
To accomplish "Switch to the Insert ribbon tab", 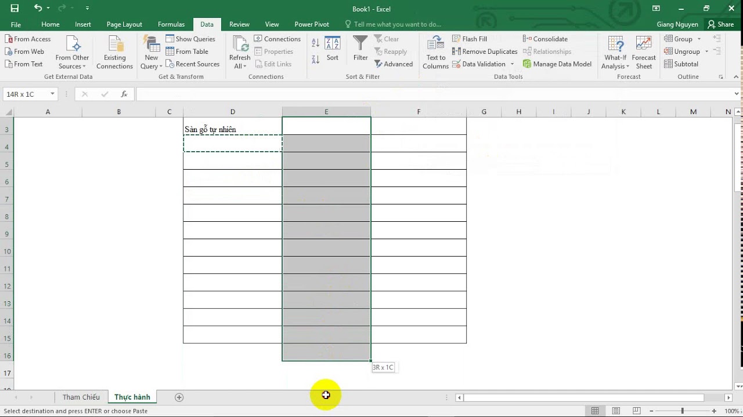I will 83,24.
